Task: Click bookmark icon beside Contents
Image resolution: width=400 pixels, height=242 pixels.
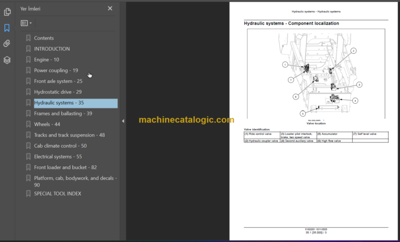Action: pyautogui.click(x=28, y=38)
